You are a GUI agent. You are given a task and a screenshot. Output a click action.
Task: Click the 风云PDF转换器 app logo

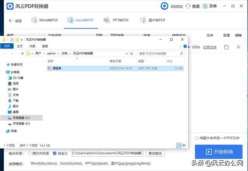10,6
